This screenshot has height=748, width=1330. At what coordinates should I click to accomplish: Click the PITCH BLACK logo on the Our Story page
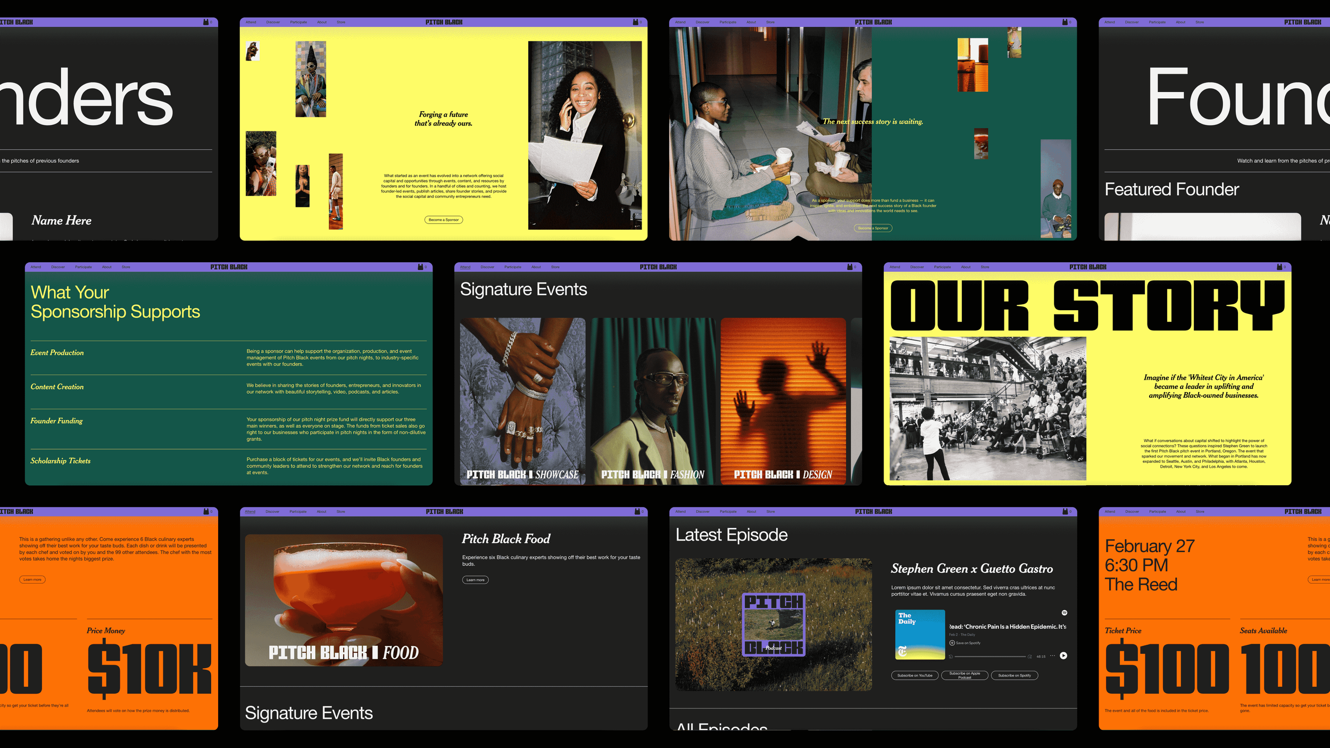pyautogui.click(x=1087, y=267)
